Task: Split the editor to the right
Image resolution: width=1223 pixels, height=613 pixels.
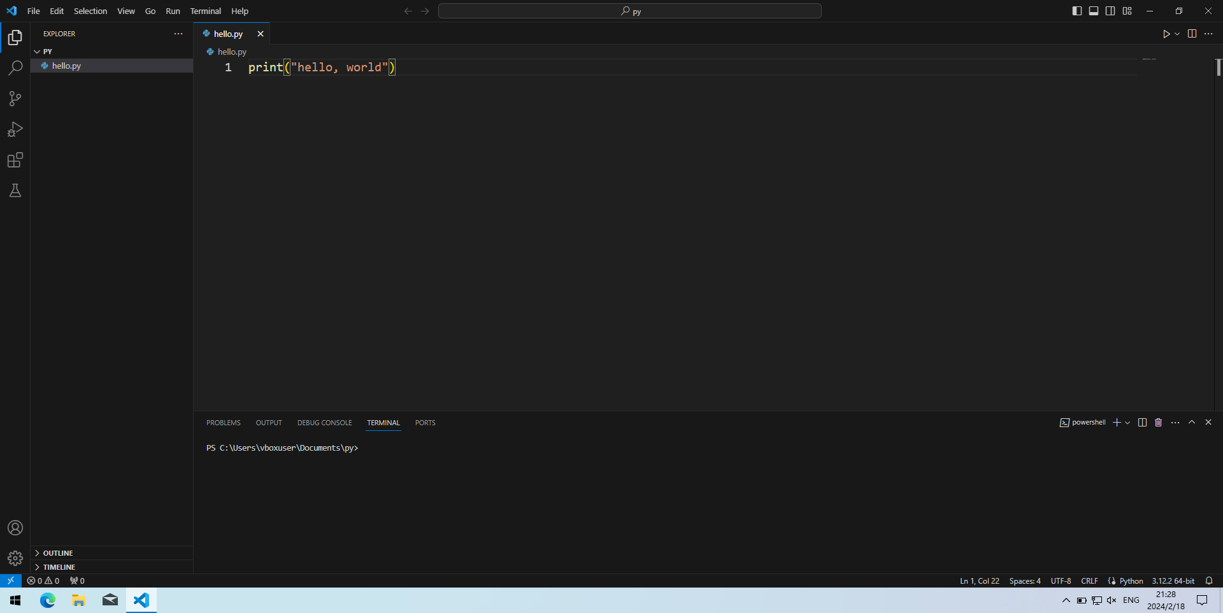Action: 1192,34
